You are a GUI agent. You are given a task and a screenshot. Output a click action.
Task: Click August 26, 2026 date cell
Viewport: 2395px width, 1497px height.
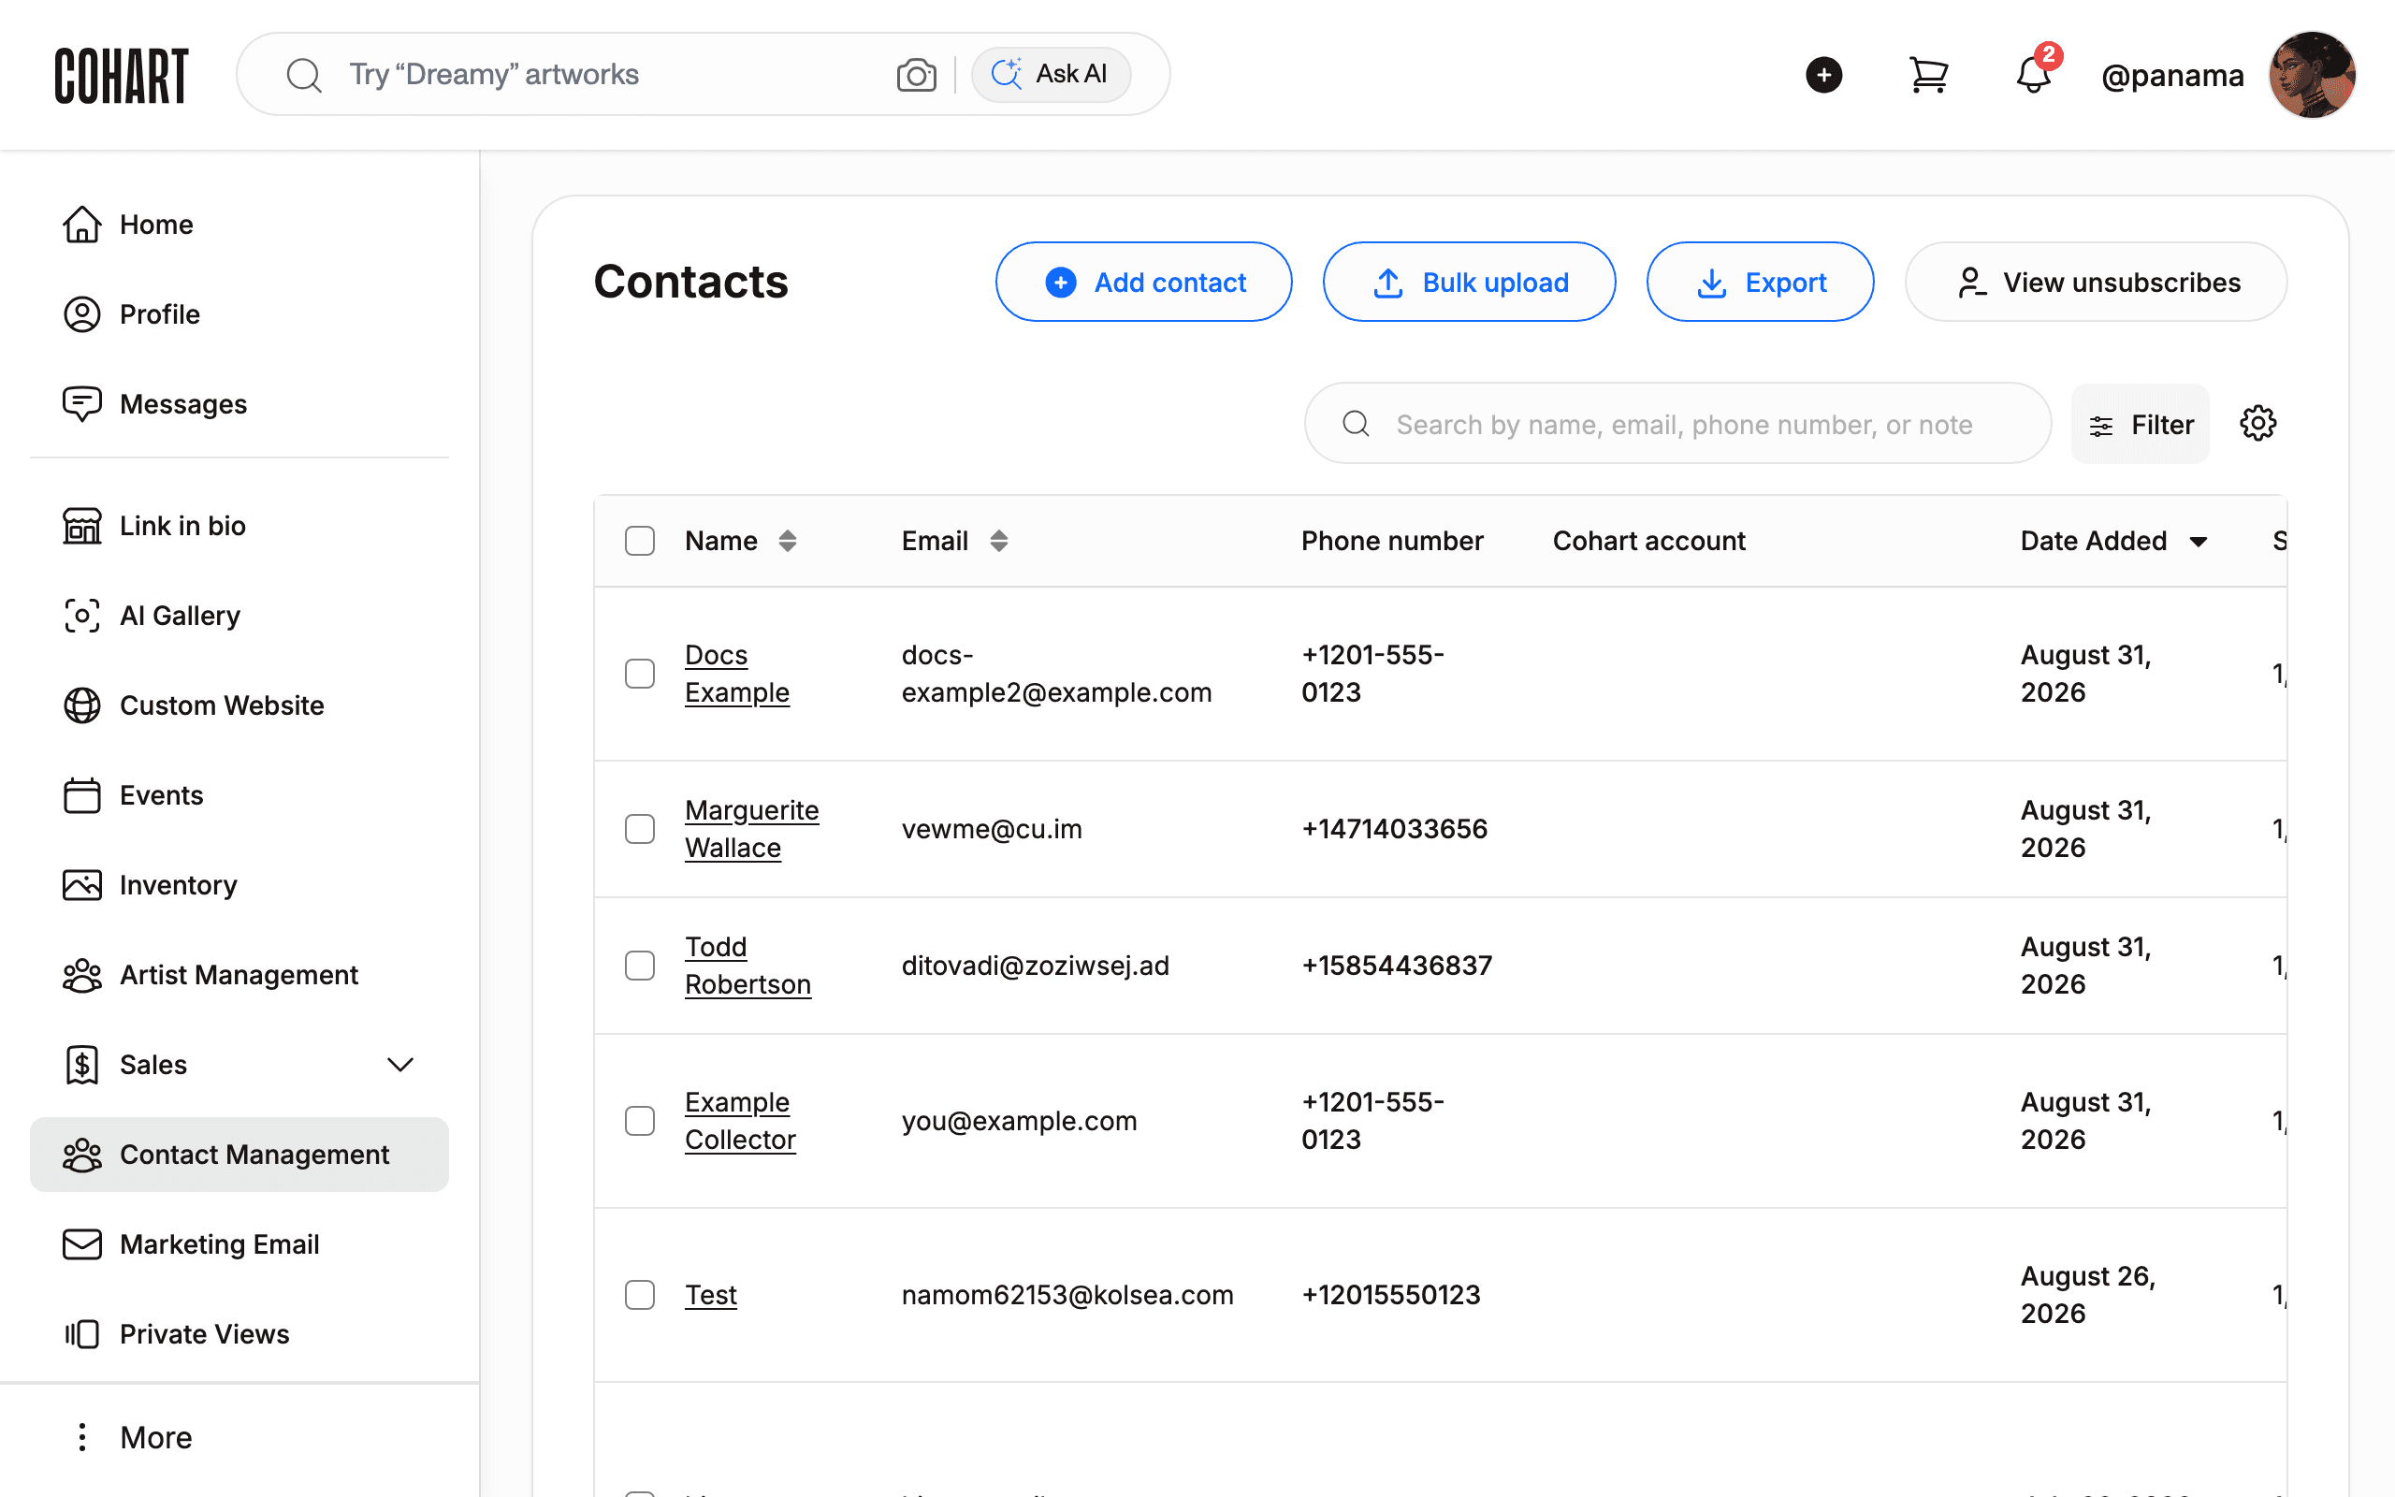click(x=2087, y=1295)
